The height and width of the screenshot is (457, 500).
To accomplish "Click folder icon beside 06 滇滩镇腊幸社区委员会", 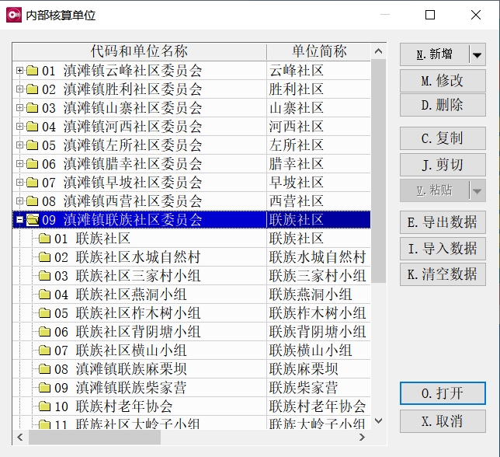I will (x=33, y=164).
